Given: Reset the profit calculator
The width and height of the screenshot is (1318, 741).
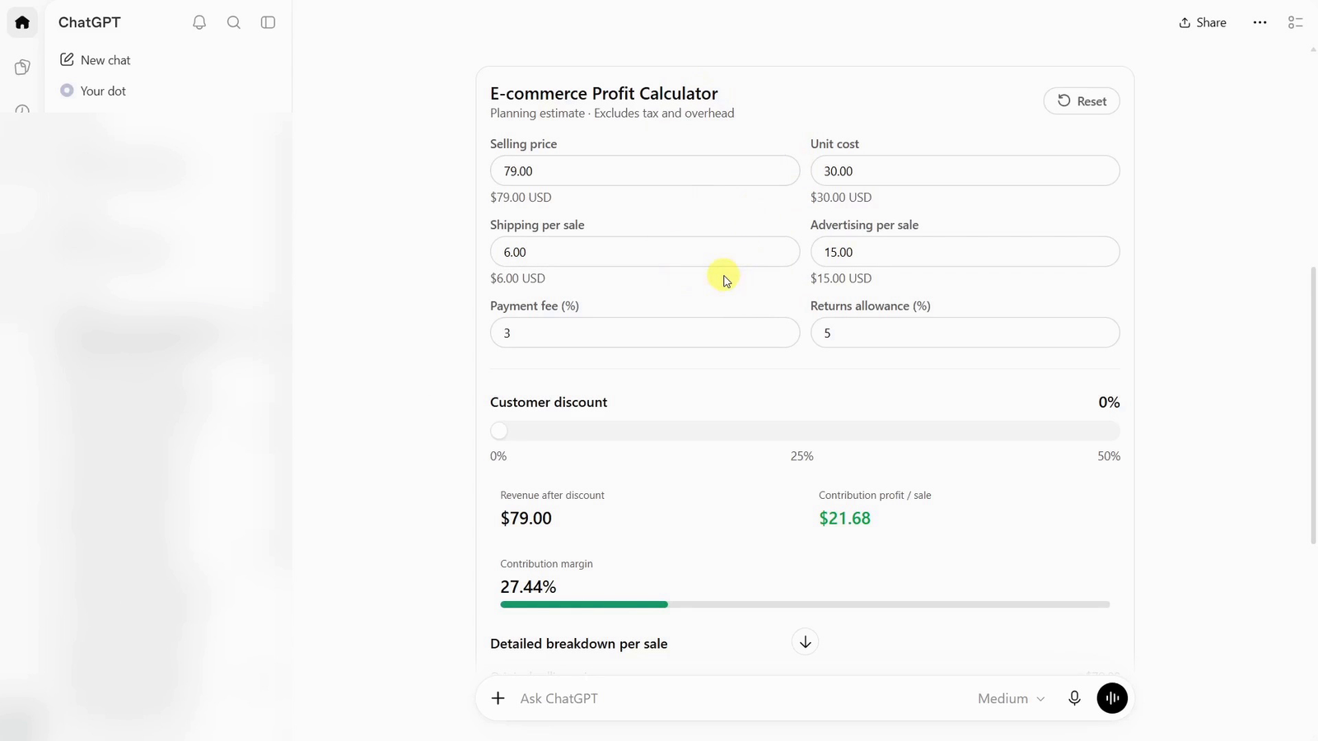Looking at the screenshot, I should 1082,101.
